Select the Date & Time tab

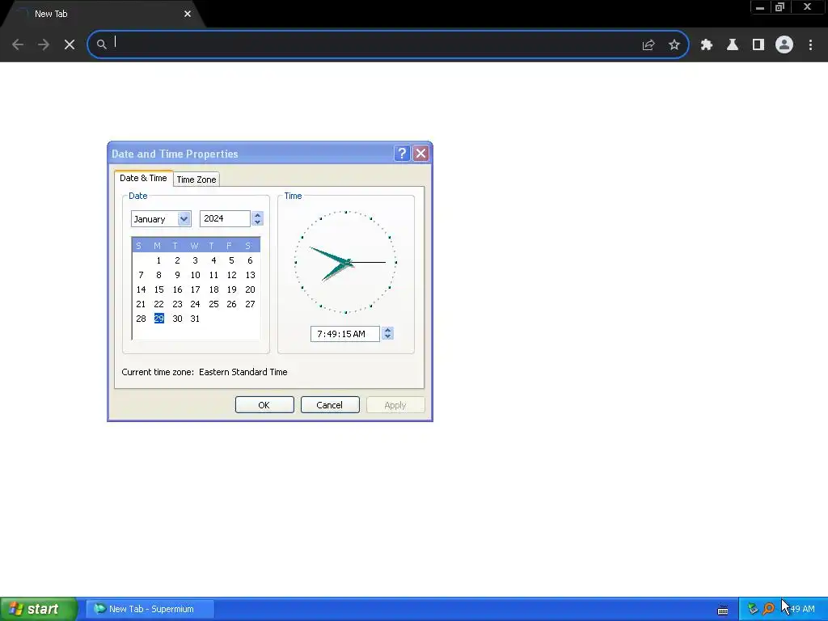143,178
